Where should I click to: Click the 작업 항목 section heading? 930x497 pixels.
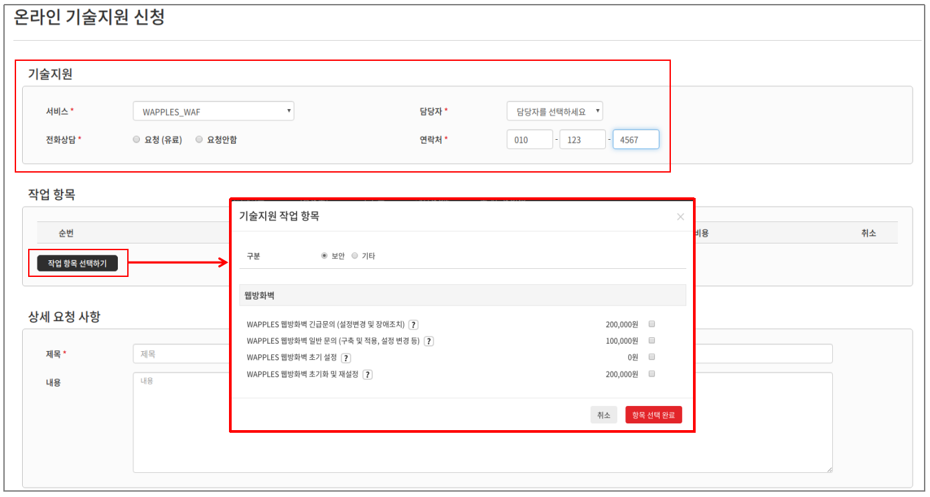(x=52, y=195)
